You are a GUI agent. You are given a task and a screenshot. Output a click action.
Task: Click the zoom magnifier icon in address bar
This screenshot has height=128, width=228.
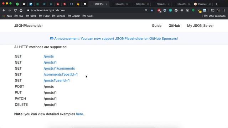pos(146,10)
